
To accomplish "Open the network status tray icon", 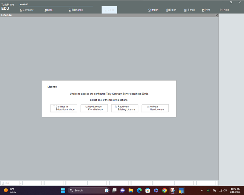I will pos(220,190).
